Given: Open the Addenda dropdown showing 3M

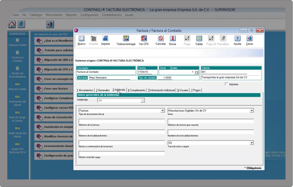Looking at the screenshot, I should [x=142, y=100].
